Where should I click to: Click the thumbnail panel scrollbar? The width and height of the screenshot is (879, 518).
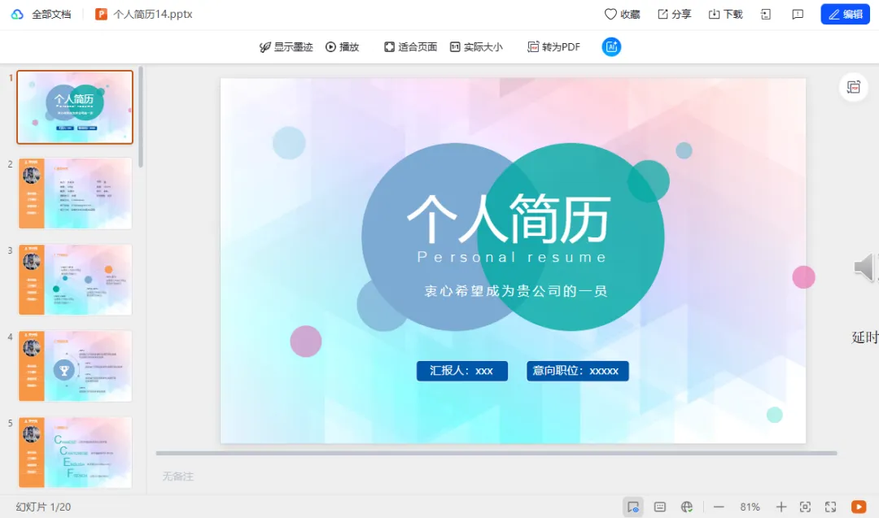coord(141,118)
